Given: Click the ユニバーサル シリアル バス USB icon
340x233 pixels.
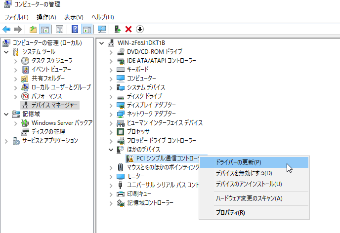Looking at the screenshot, I should click(121, 185).
